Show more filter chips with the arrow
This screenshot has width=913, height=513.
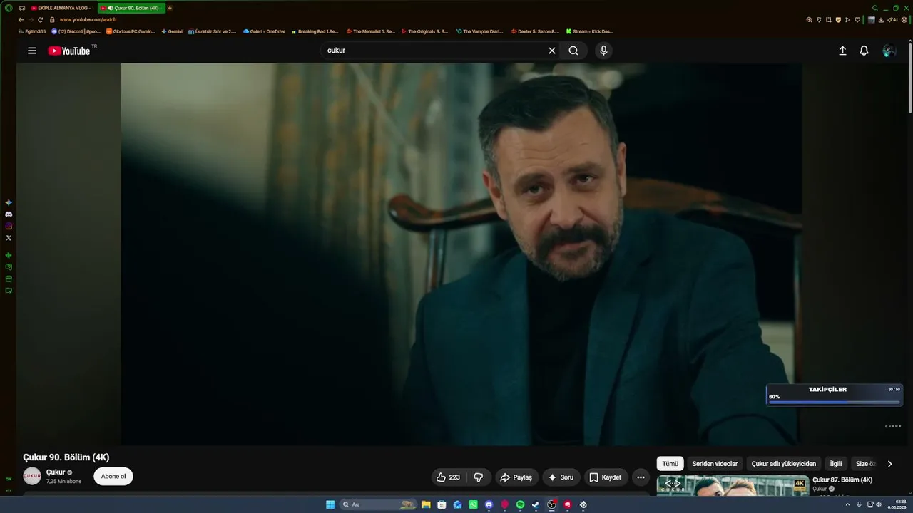(x=889, y=464)
